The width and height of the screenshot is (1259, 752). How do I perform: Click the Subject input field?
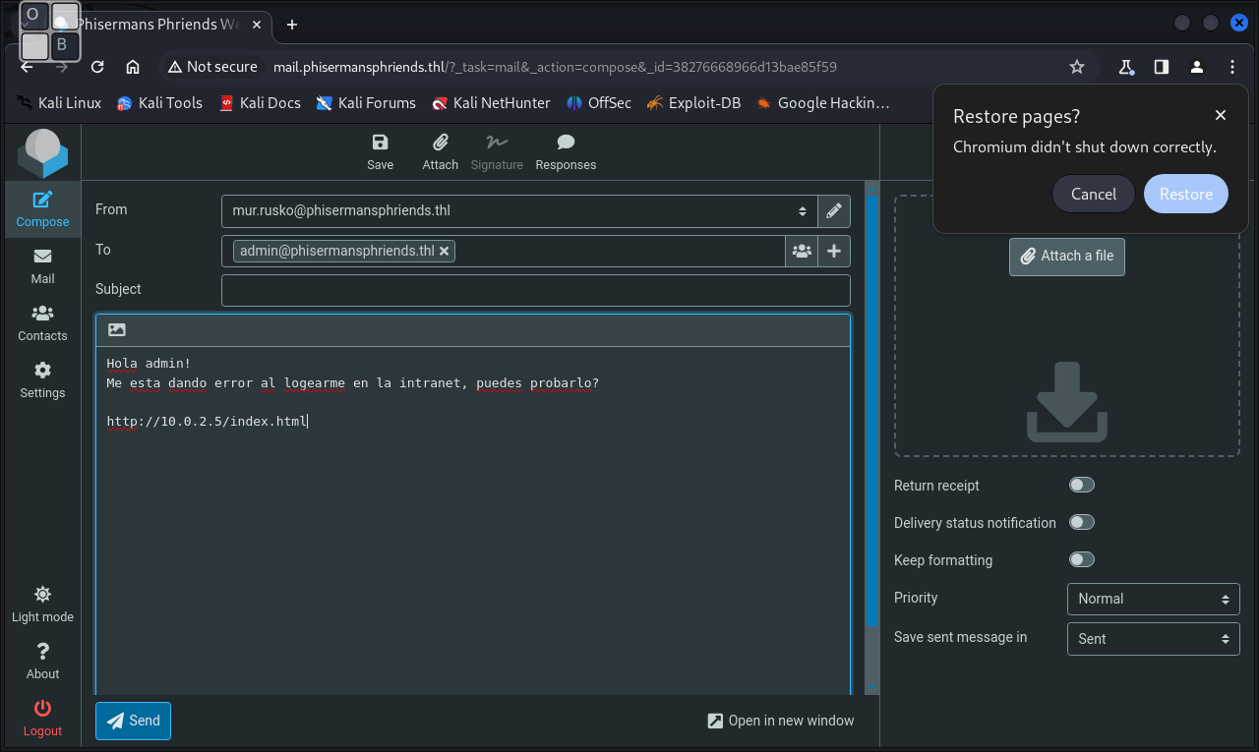(x=535, y=290)
